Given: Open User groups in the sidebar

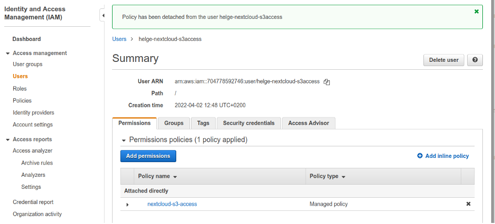Looking at the screenshot, I should pyautogui.click(x=27, y=64).
